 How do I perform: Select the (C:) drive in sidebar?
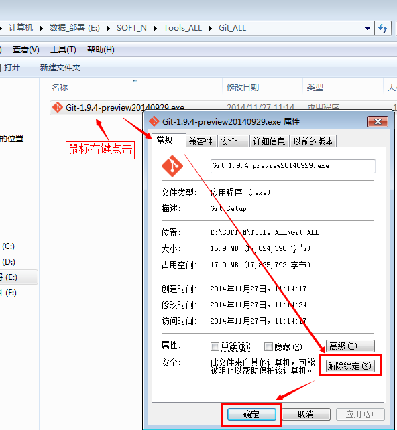tap(8, 246)
